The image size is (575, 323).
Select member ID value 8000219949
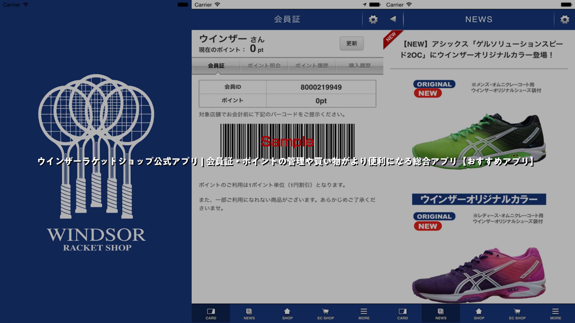tap(321, 87)
